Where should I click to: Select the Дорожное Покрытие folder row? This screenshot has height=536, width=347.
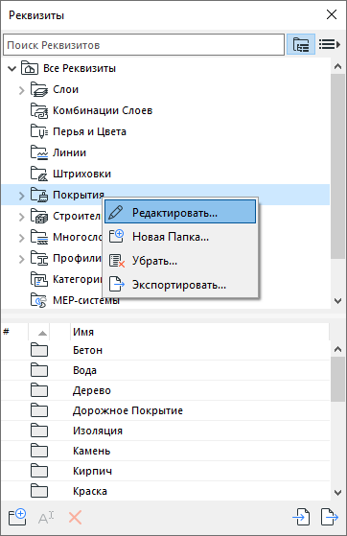pos(166,410)
